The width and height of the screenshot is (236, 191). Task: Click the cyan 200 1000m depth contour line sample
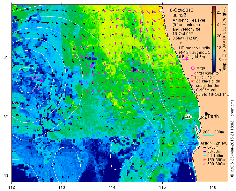coord(208,135)
